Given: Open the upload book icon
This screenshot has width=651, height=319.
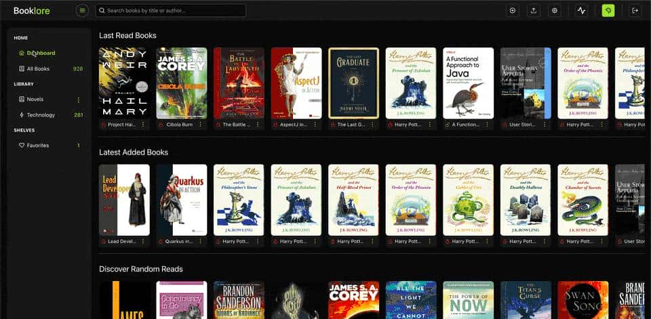Looking at the screenshot, I should [x=534, y=11].
